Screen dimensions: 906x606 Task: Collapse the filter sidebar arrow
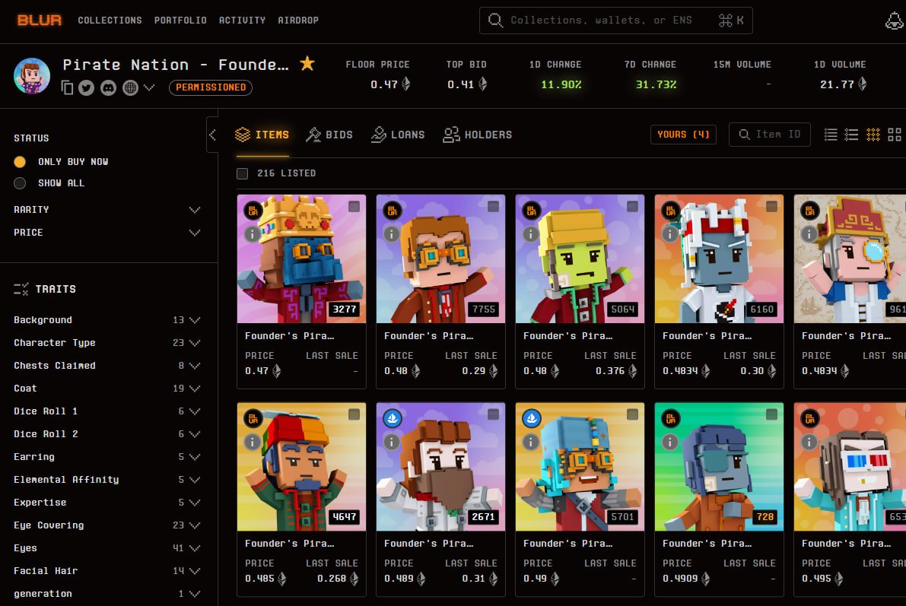coord(213,135)
